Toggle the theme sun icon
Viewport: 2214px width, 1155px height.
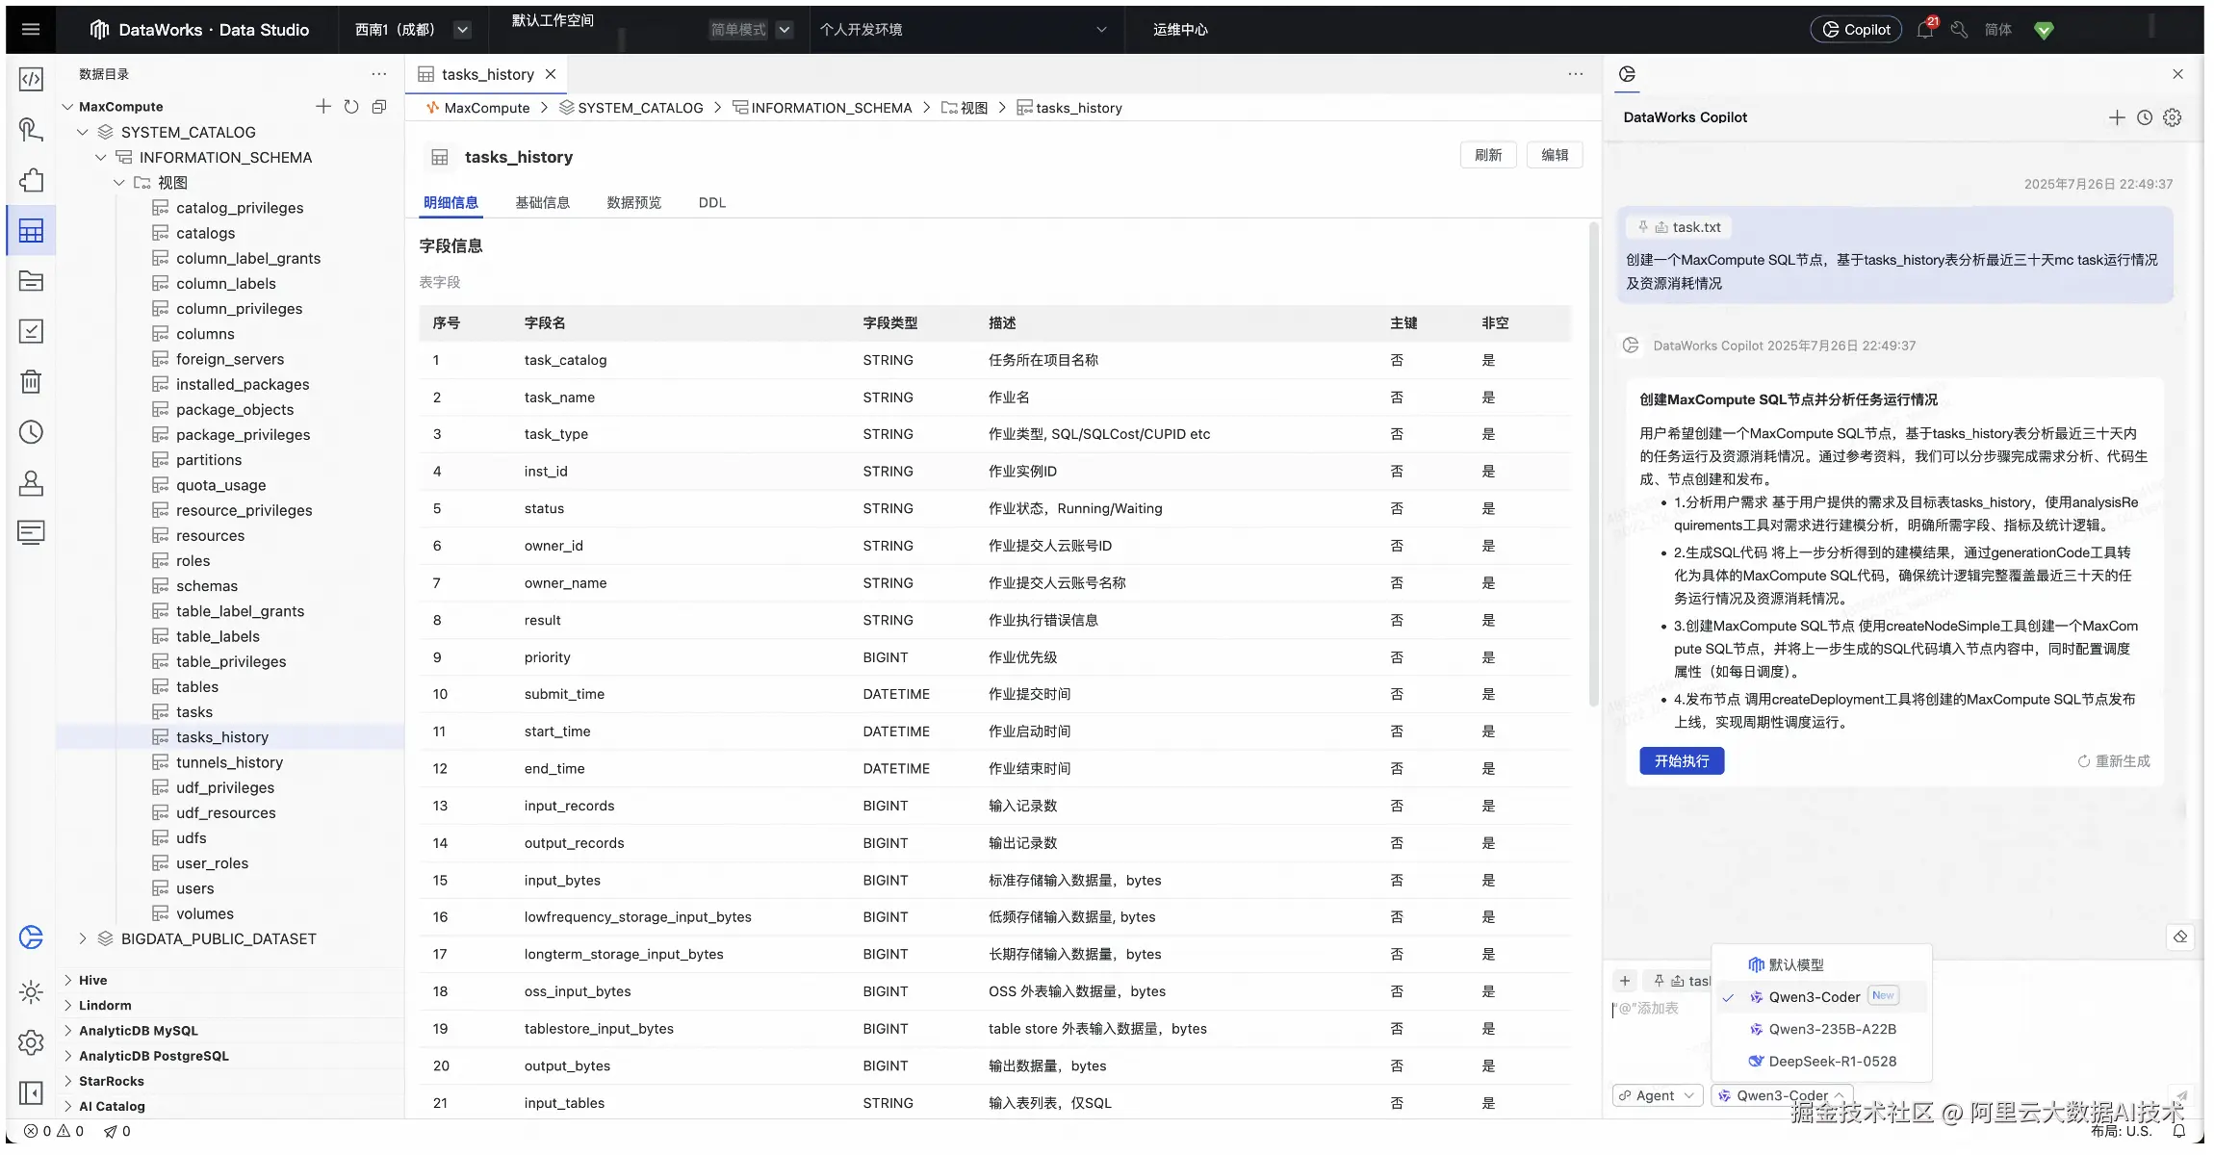click(x=31, y=991)
